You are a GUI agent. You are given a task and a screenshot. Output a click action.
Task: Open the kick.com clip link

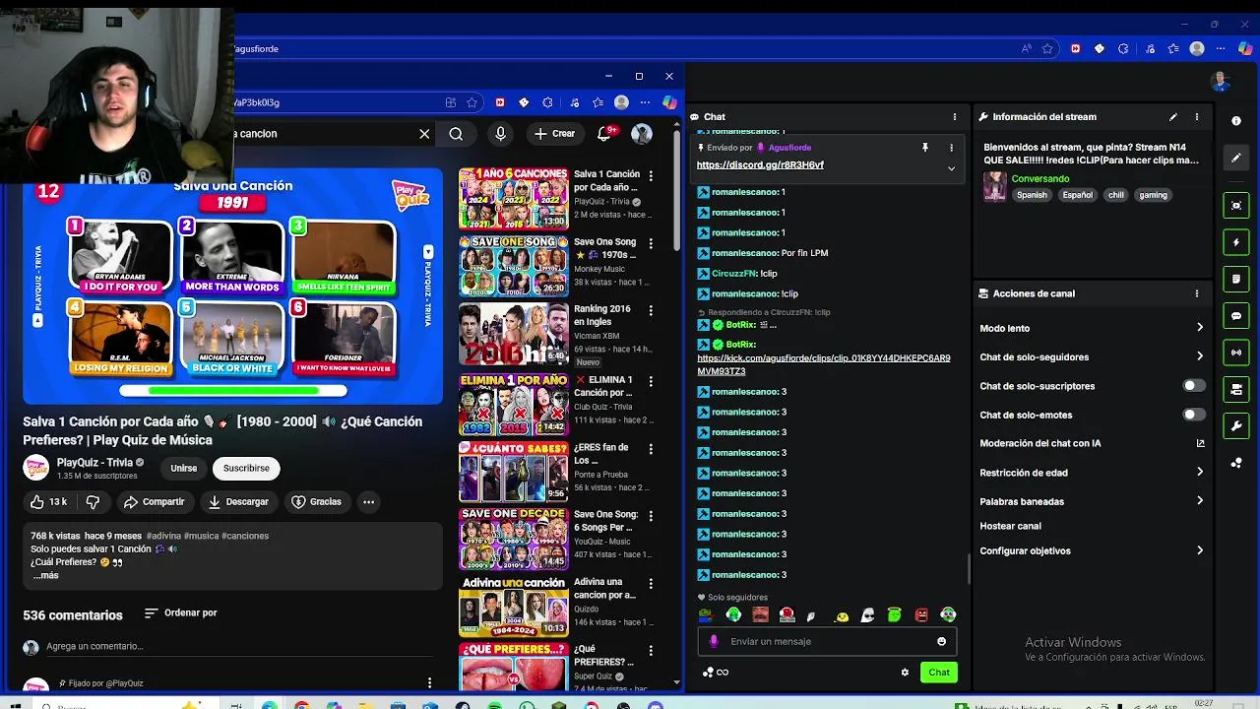[824, 364]
